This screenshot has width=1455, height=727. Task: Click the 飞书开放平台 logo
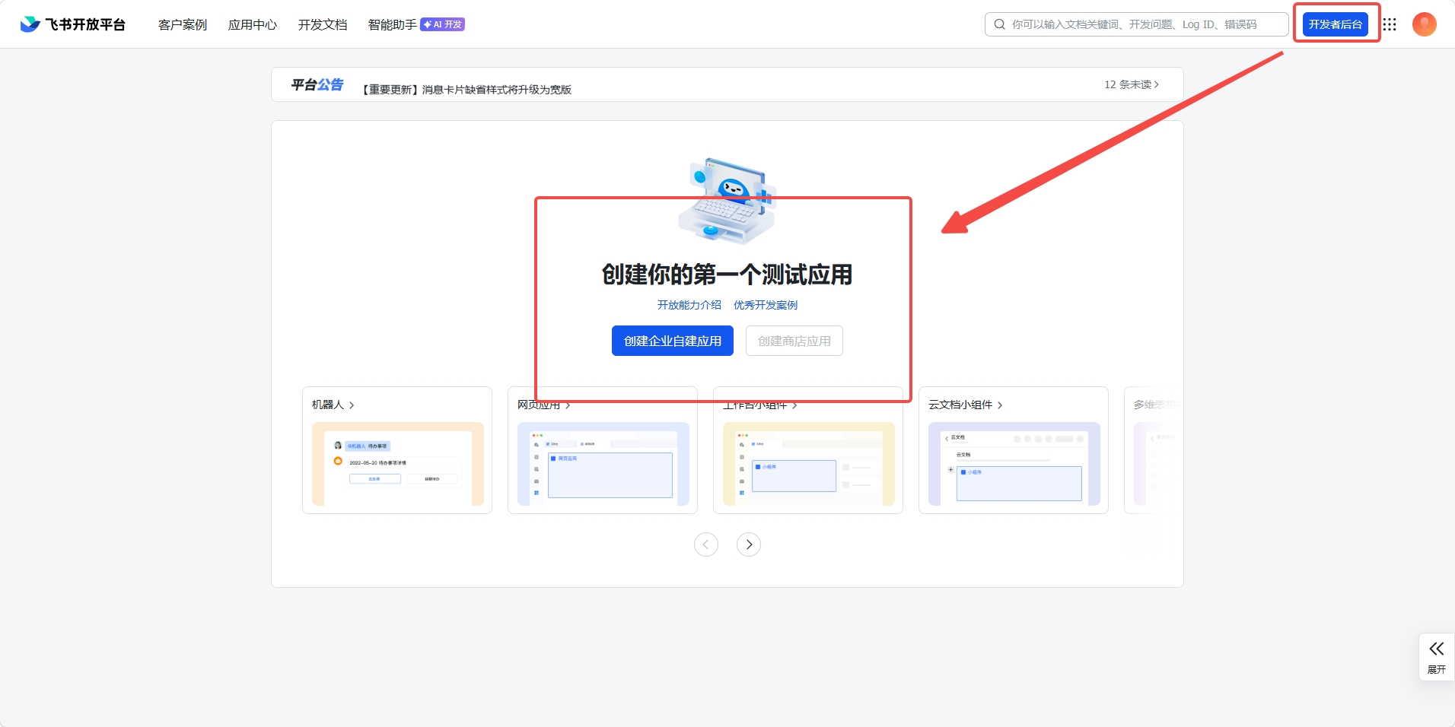pyautogui.click(x=72, y=24)
